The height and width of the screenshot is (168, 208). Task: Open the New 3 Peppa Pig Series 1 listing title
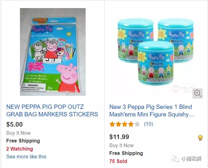point(152,111)
